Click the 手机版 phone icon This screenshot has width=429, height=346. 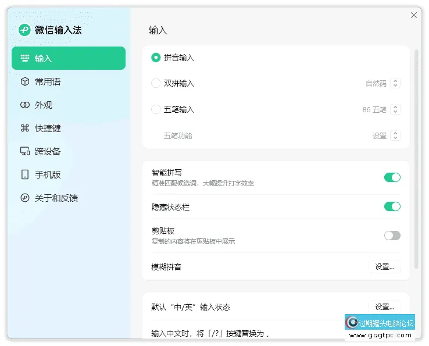pos(25,175)
